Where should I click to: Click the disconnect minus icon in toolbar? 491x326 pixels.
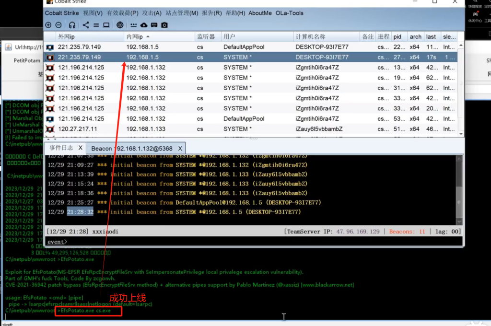(x=58, y=25)
